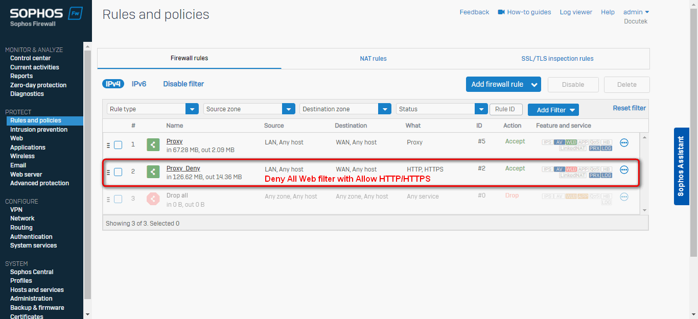Open the admin user menu

click(x=636, y=12)
